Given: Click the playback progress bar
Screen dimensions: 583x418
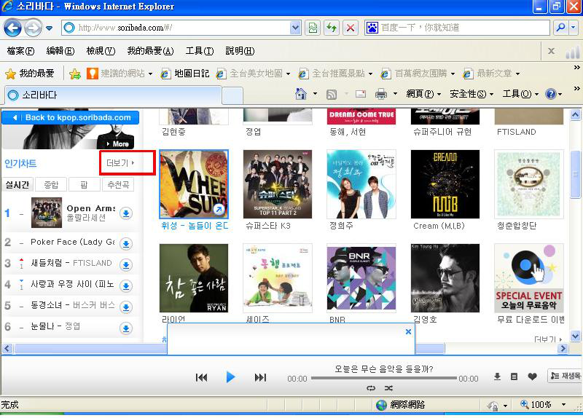Looking at the screenshot, I should pyautogui.click(x=384, y=378).
